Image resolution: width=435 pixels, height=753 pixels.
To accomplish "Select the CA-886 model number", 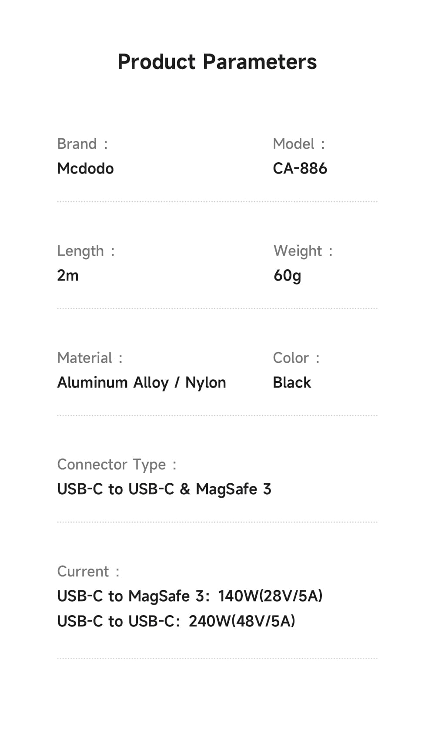I will pos(300,168).
